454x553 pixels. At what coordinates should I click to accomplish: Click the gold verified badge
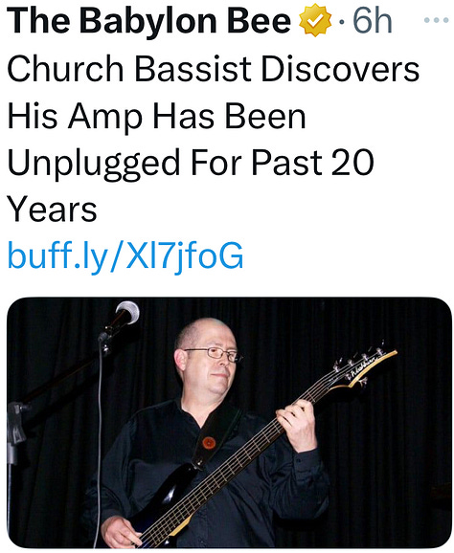coord(315,20)
